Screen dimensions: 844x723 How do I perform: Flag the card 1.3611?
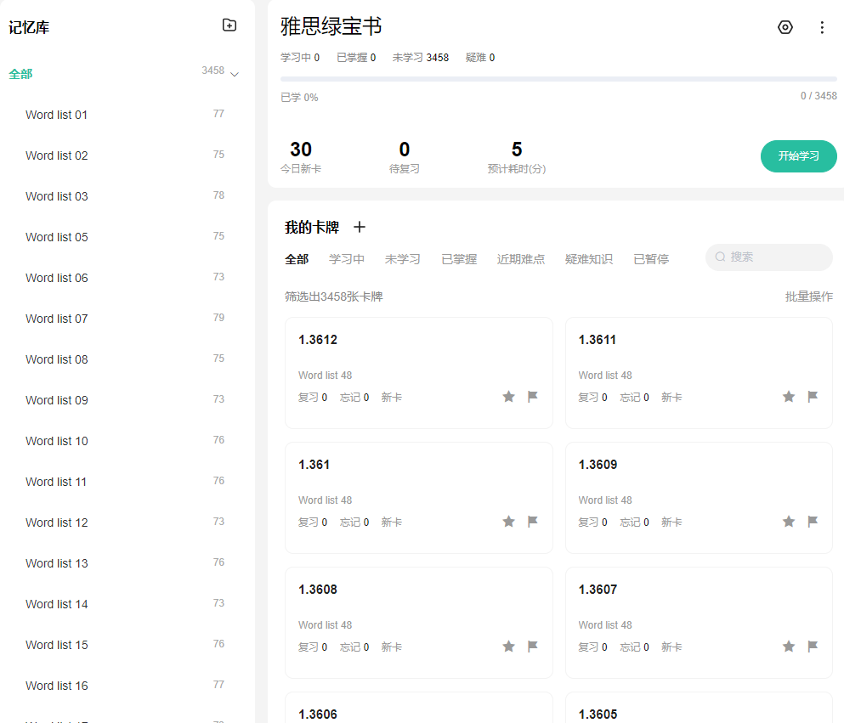pos(813,397)
